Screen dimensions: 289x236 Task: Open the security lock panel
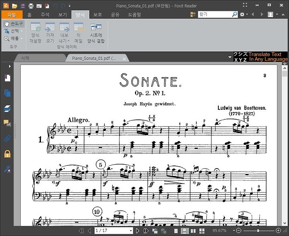tap(7, 154)
